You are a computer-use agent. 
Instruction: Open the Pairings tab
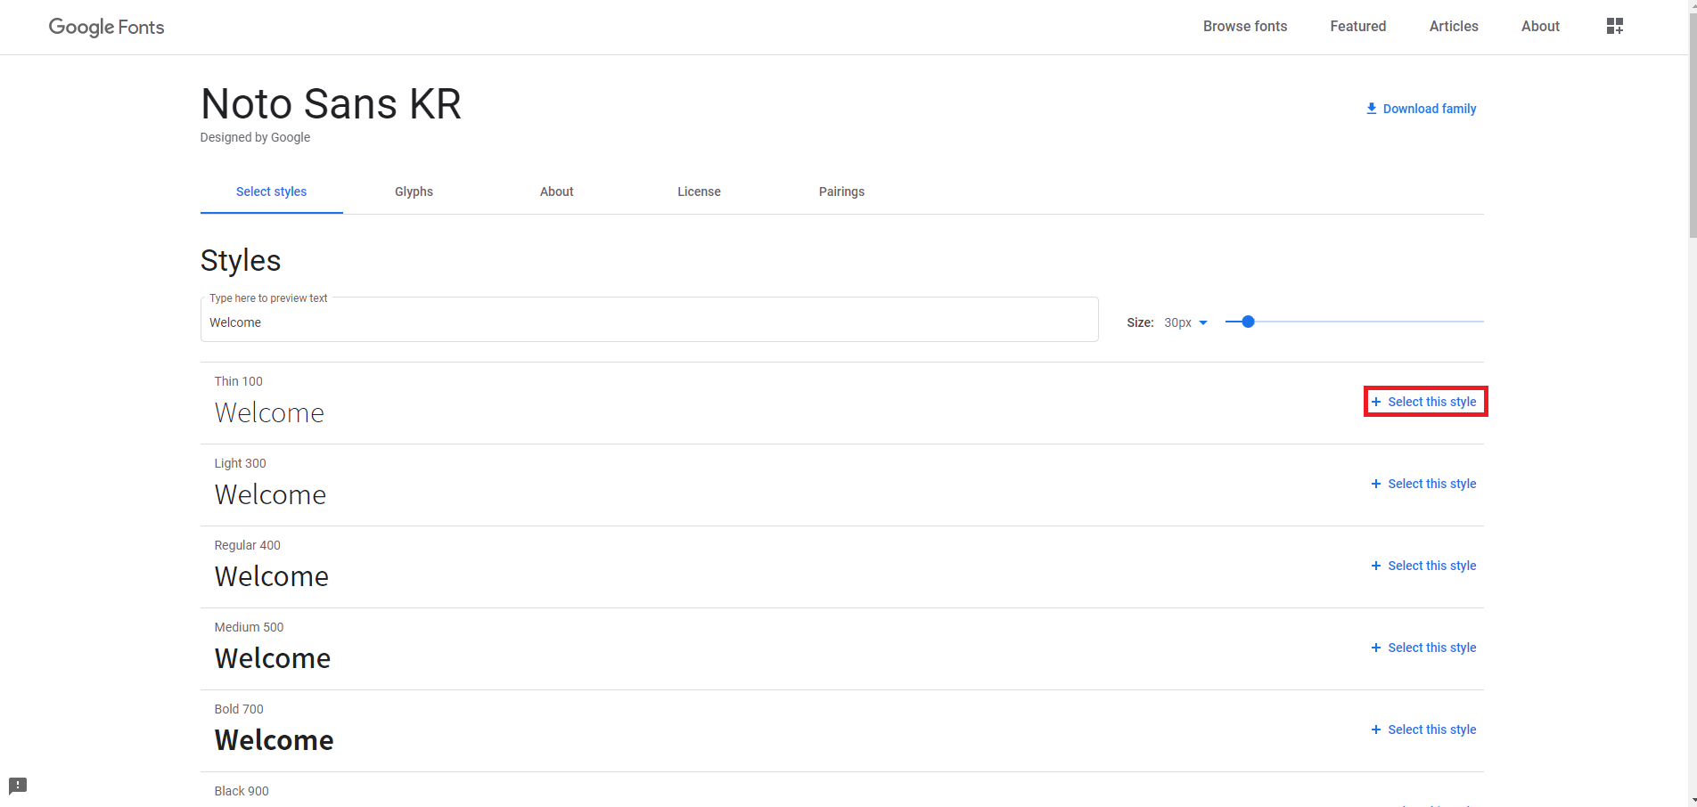(841, 192)
